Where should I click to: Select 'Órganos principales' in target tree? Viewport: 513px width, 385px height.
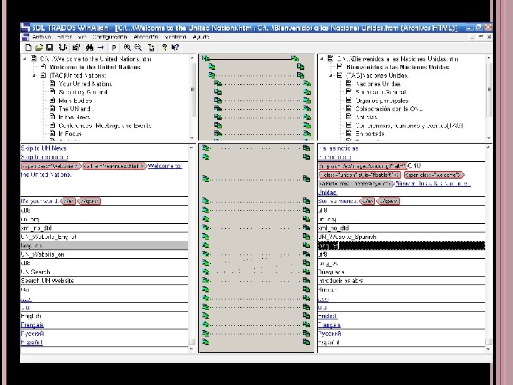382,101
